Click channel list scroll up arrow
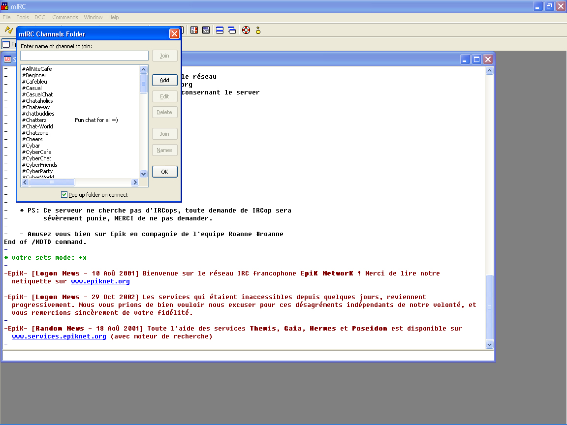Viewport: 567px width, 425px height. [144, 69]
